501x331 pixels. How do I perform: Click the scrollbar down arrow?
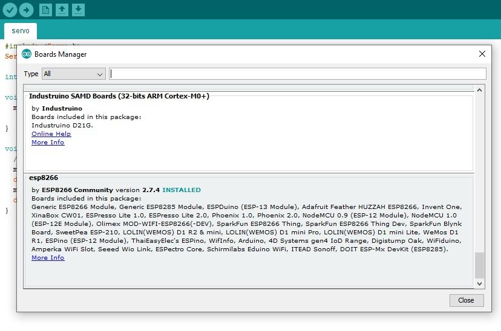479,283
